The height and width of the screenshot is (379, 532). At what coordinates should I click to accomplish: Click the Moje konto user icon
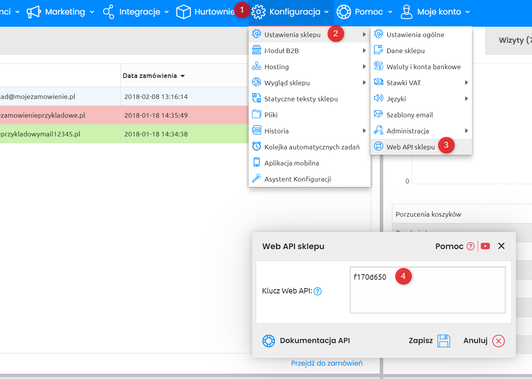[406, 12]
